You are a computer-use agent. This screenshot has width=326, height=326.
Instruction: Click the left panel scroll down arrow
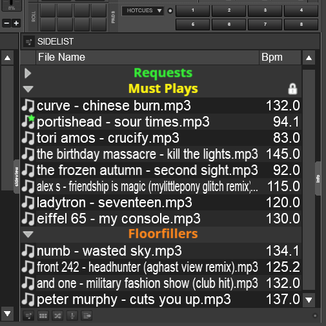(8, 314)
